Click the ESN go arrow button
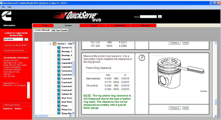 point(26,39)
